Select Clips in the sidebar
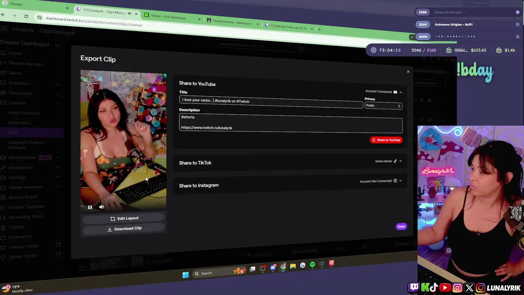This screenshot has width=524, height=295. tap(12, 132)
